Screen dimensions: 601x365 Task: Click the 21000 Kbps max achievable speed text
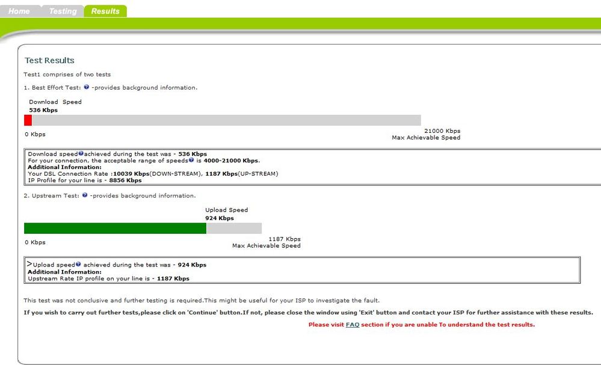442,130
